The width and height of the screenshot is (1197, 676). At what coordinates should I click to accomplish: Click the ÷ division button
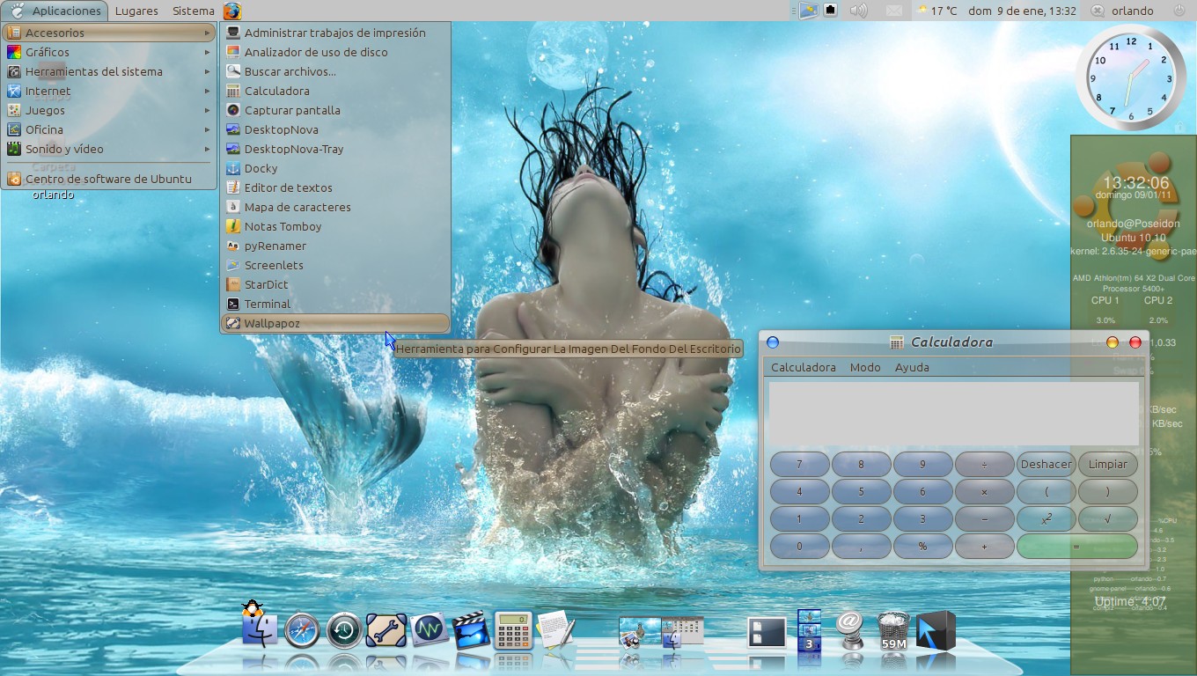[984, 464]
